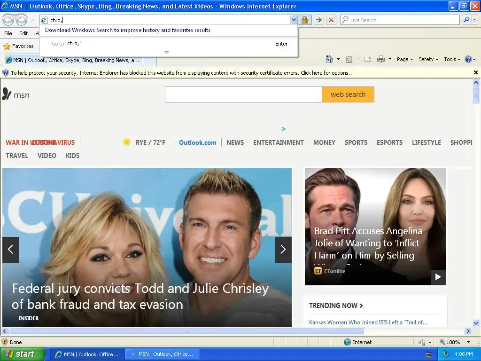Click inside the address bar field
This screenshot has height=361, width=481.
169,20
